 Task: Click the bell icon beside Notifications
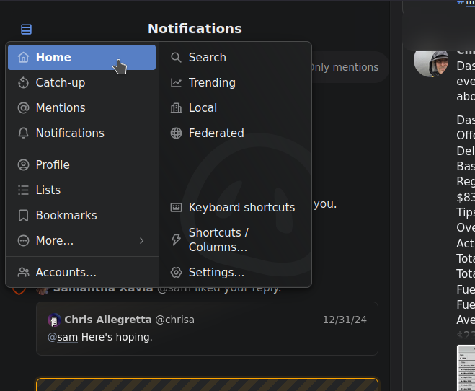pyautogui.click(x=23, y=133)
